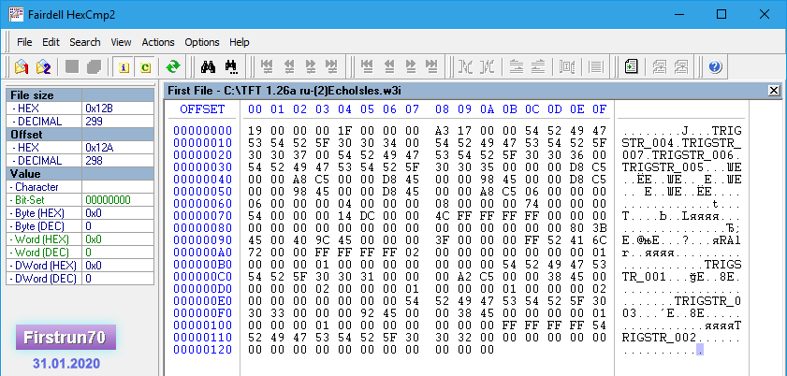Image resolution: width=787 pixels, height=376 pixels.
Task: Select byte 3B ending row 00000080
Action: [x=599, y=228]
